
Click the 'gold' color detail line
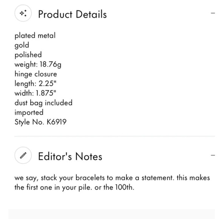tap(22, 45)
